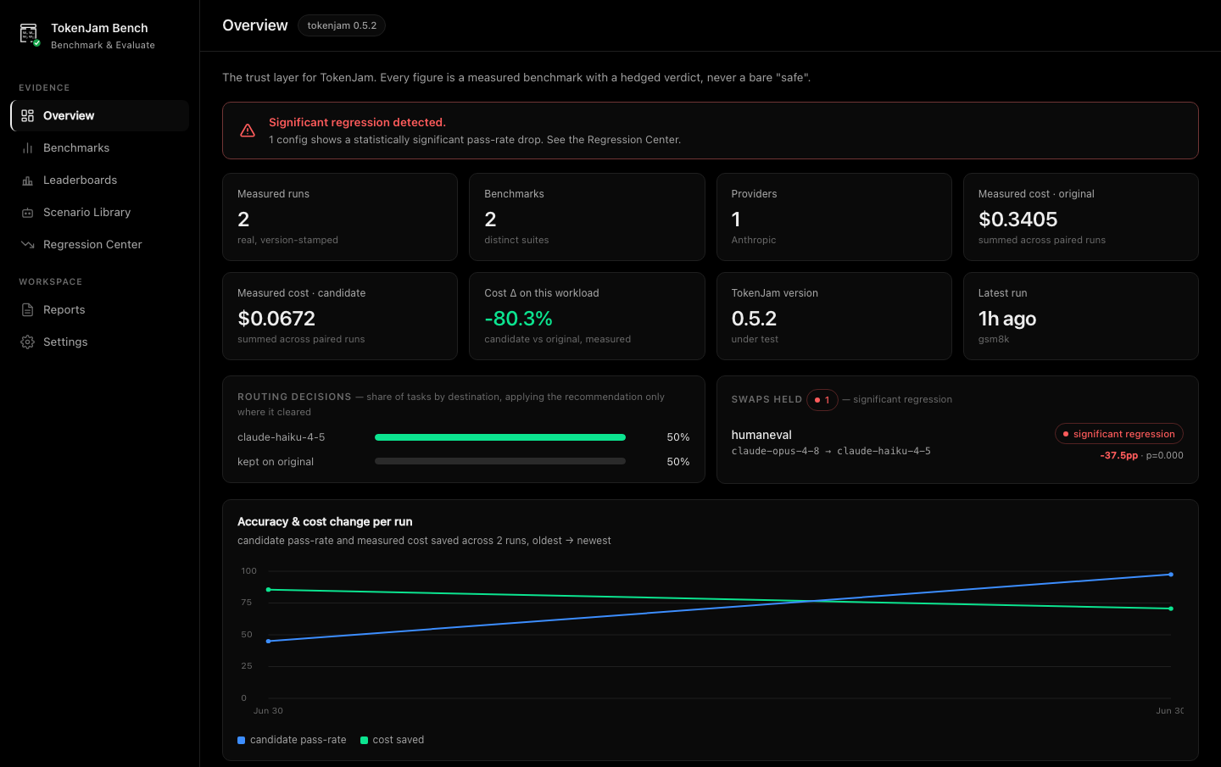The width and height of the screenshot is (1221, 767).
Task: Click the $0.0672 candidate cost value
Action: coord(276,319)
